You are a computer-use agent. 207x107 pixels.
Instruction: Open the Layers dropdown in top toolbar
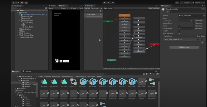pyautogui.click(x=189, y=3)
